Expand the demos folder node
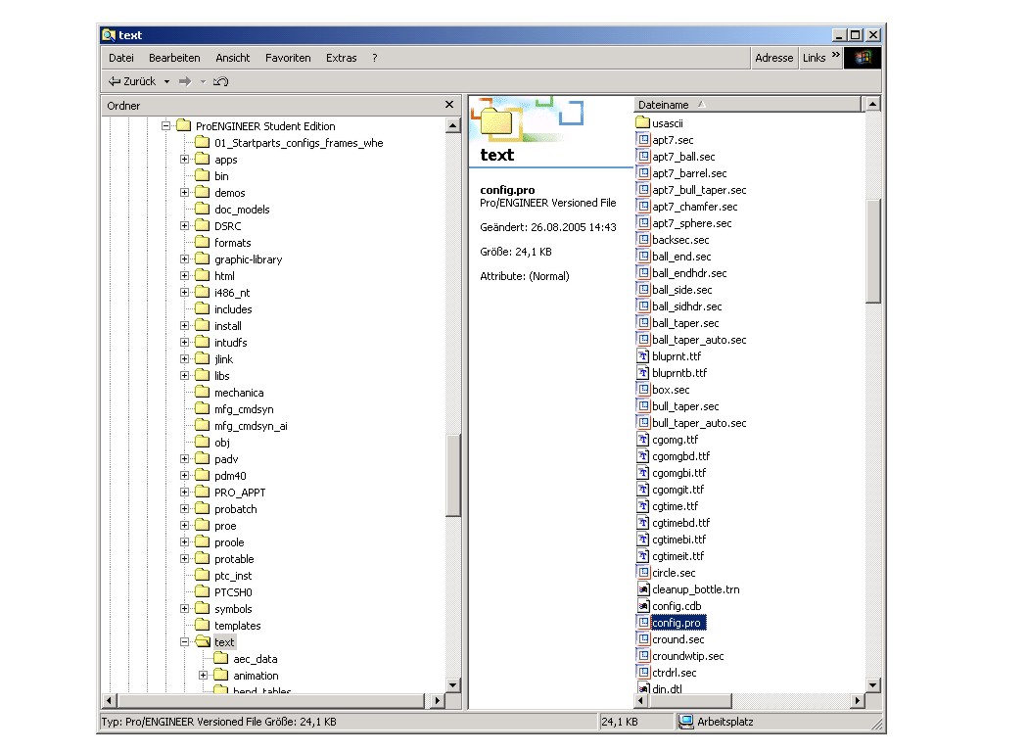1028x752 pixels. [x=185, y=193]
